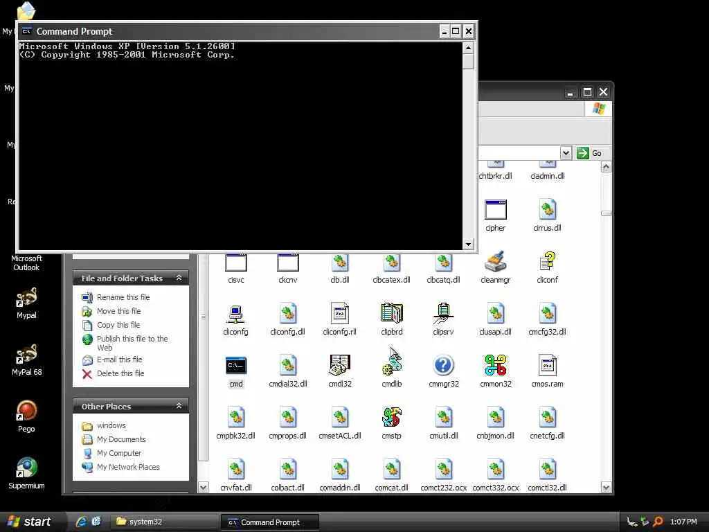Collapse the File and Folder Tasks panel
Image resolution: width=709 pixels, height=532 pixels.
tap(179, 278)
